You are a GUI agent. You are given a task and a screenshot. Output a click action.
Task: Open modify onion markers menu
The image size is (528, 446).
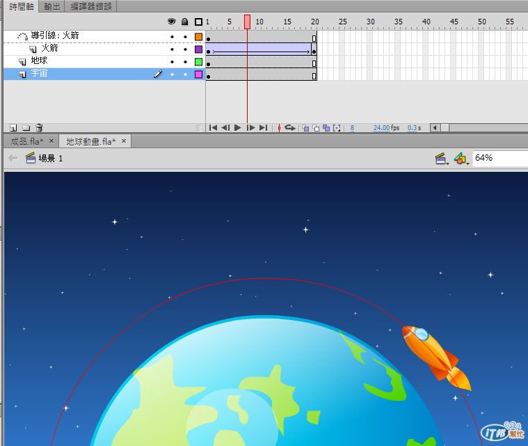pos(337,127)
